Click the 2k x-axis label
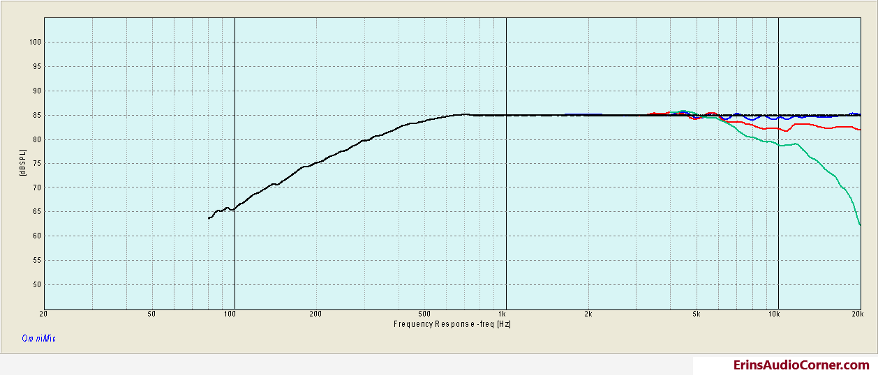Viewport: 878px width, 375px height. click(588, 315)
